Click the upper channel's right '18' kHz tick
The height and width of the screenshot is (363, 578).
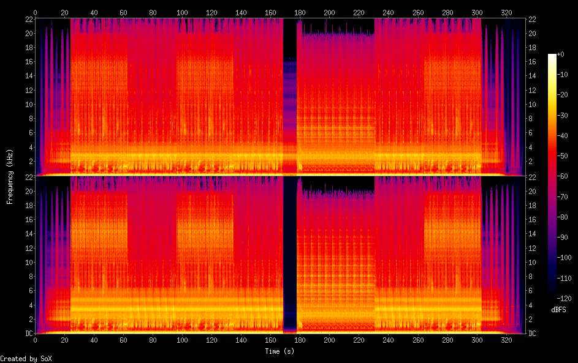tap(532, 48)
